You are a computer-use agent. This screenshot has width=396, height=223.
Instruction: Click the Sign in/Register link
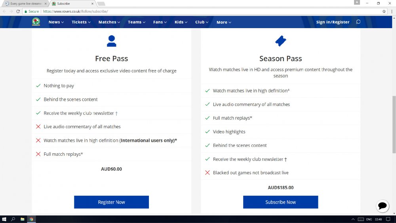333,22
